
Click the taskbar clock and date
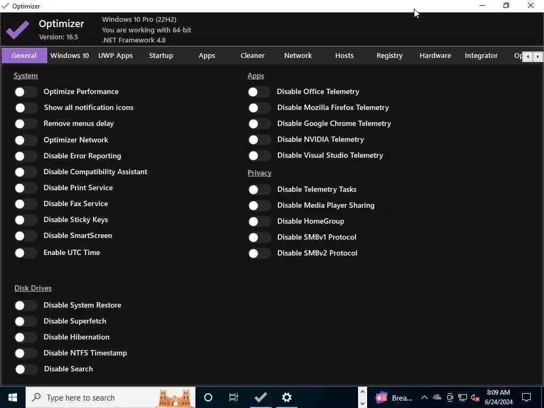pyautogui.click(x=498, y=397)
